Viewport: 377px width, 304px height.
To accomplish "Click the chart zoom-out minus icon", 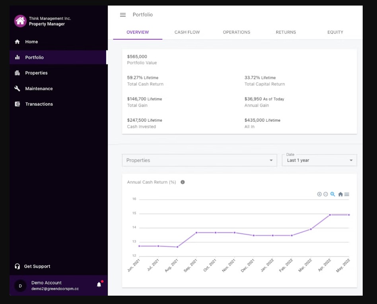I will coord(326,194).
